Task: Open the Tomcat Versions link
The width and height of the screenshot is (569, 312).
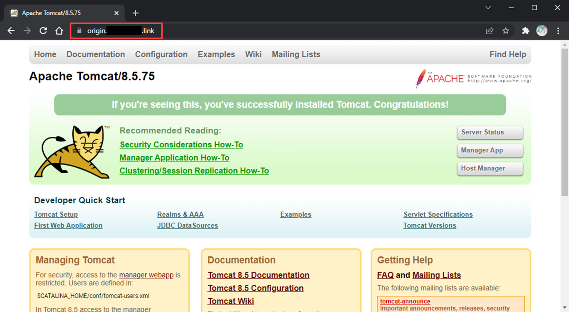Action: pos(430,225)
